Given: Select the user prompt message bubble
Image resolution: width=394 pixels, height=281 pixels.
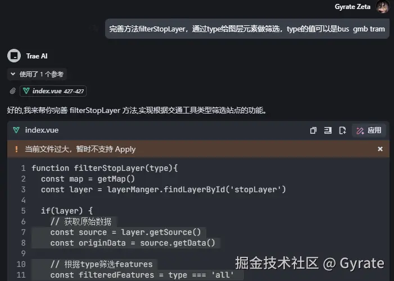Looking at the screenshot, I should [247, 29].
